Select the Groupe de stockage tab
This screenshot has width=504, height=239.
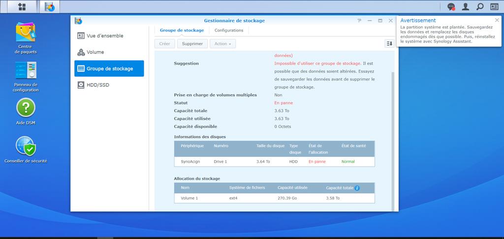[x=182, y=31]
